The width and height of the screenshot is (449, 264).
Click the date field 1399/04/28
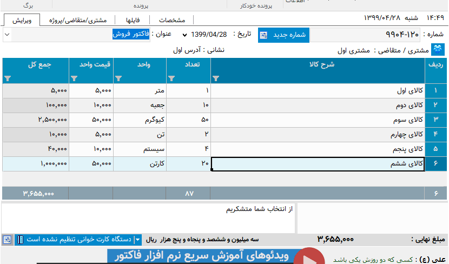click(x=209, y=35)
